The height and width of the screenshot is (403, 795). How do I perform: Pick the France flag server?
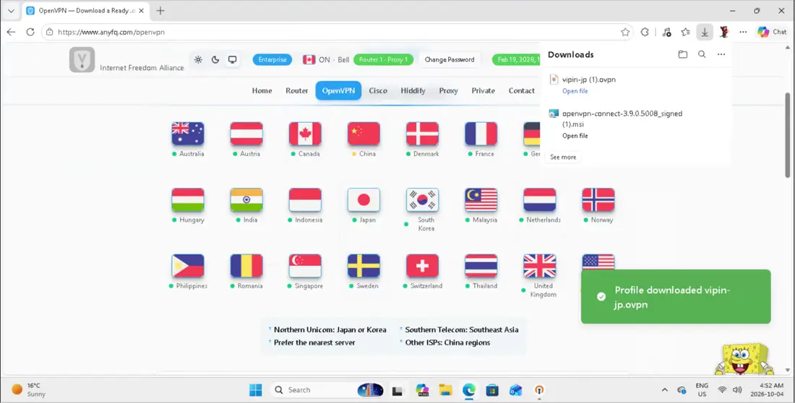[481, 134]
